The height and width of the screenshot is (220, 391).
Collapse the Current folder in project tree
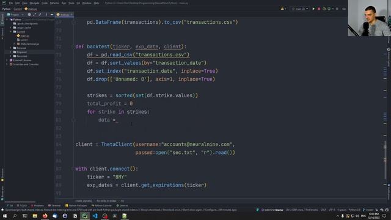pyautogui.click(x=10, y=32)
